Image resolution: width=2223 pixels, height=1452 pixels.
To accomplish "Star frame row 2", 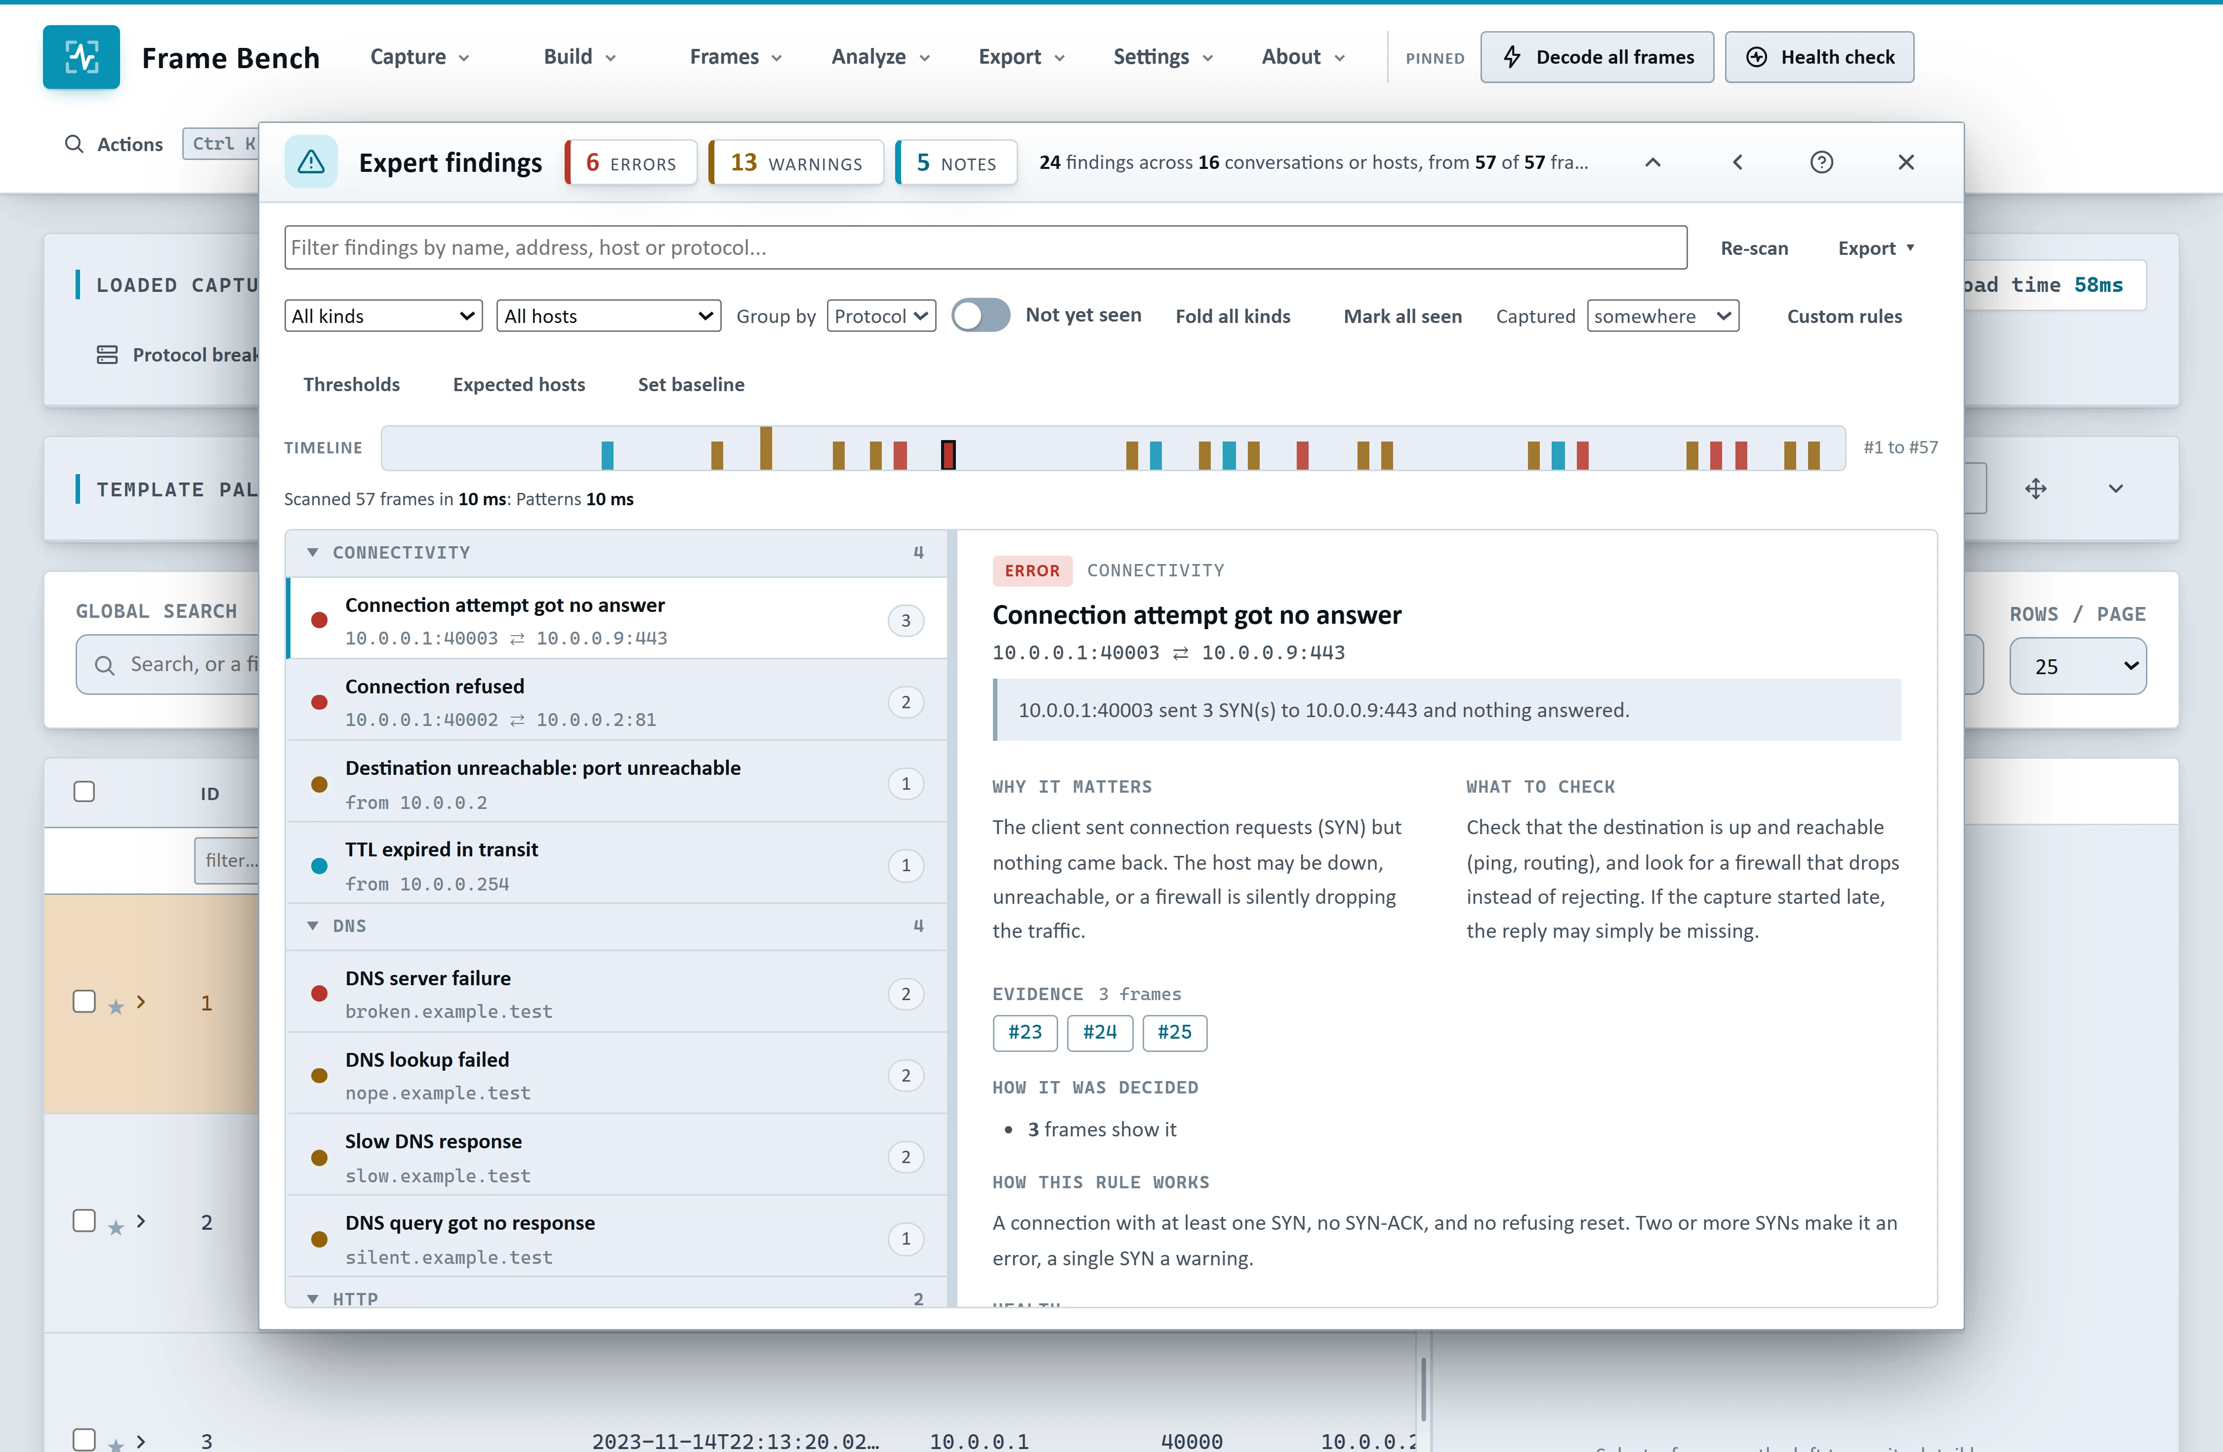I will click(116, 1228).
